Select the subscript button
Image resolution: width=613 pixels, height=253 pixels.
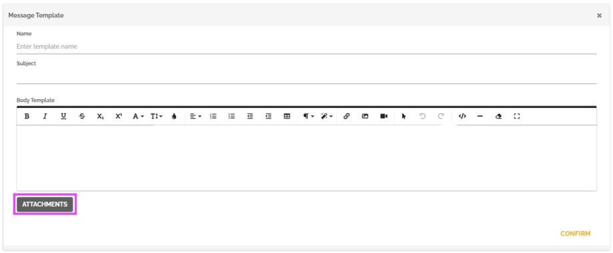point(101,116)
